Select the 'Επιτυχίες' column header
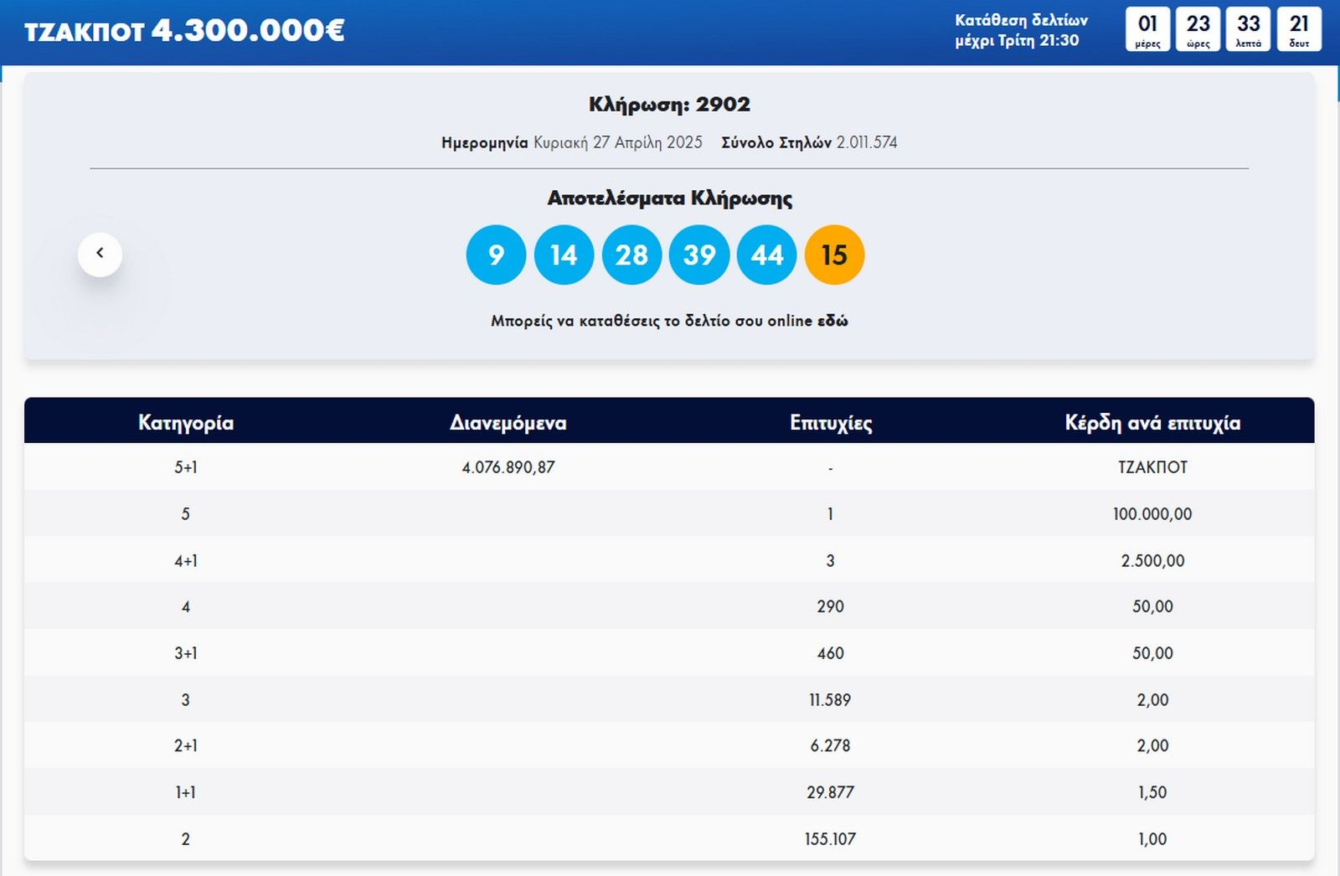The image size is (1340, 876). (x=831, y=422)
